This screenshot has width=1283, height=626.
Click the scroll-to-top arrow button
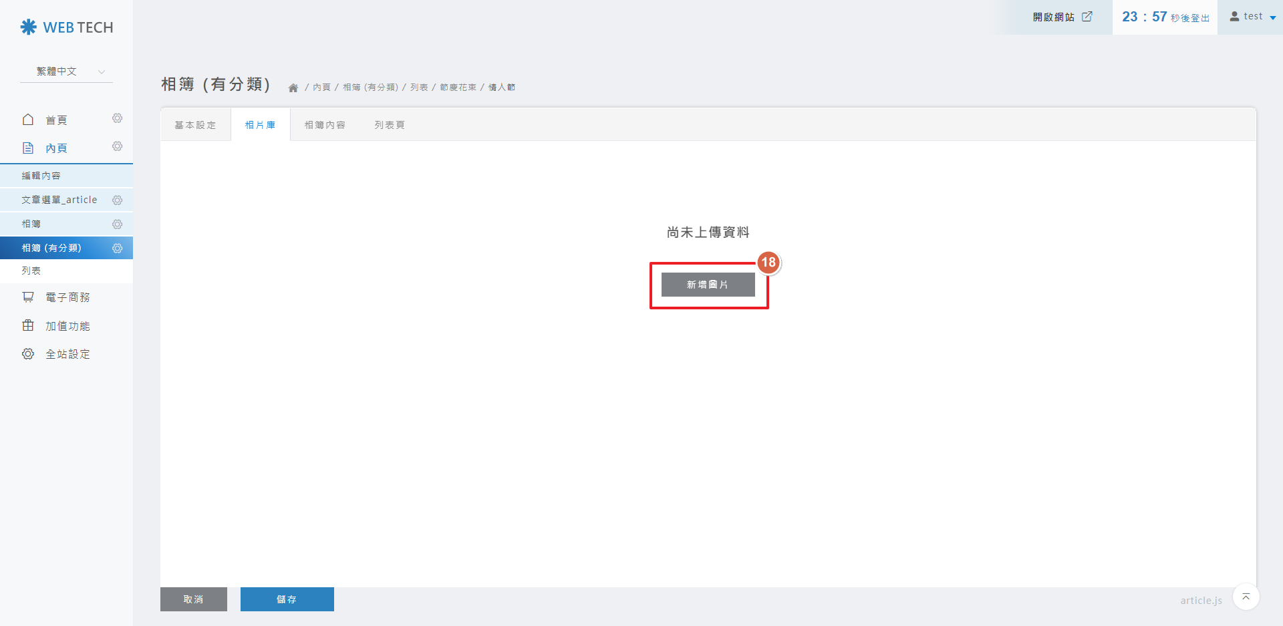point(1246,597)
